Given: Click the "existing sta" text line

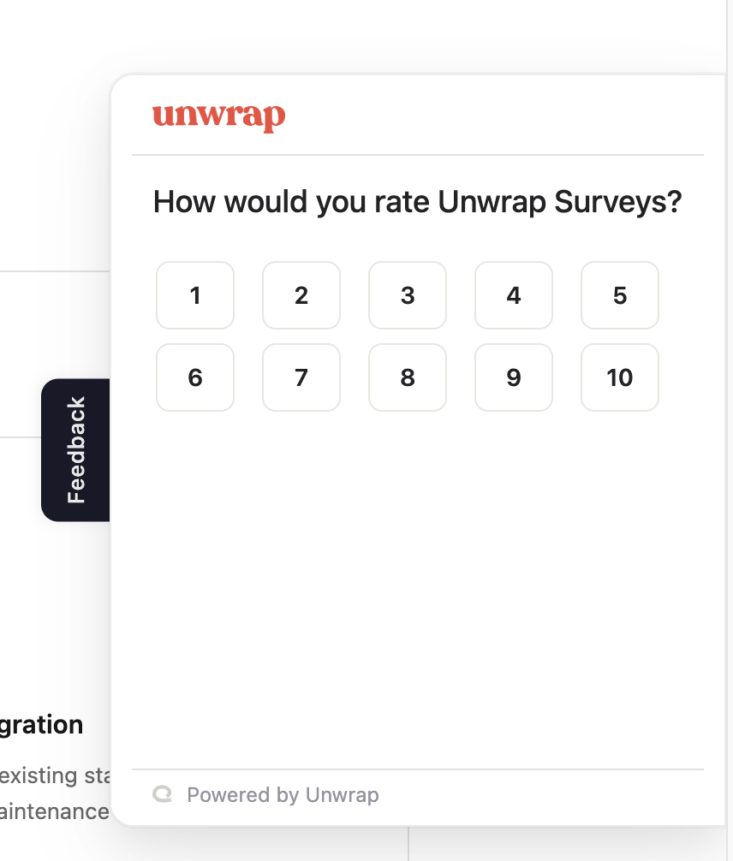Looking at the screenshot, I should 55,776.
